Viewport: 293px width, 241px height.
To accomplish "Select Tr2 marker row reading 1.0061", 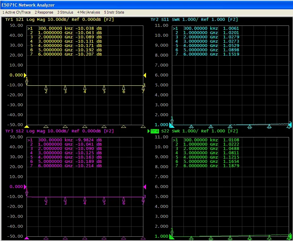I will pyautogui.click(x=206, y=28).
